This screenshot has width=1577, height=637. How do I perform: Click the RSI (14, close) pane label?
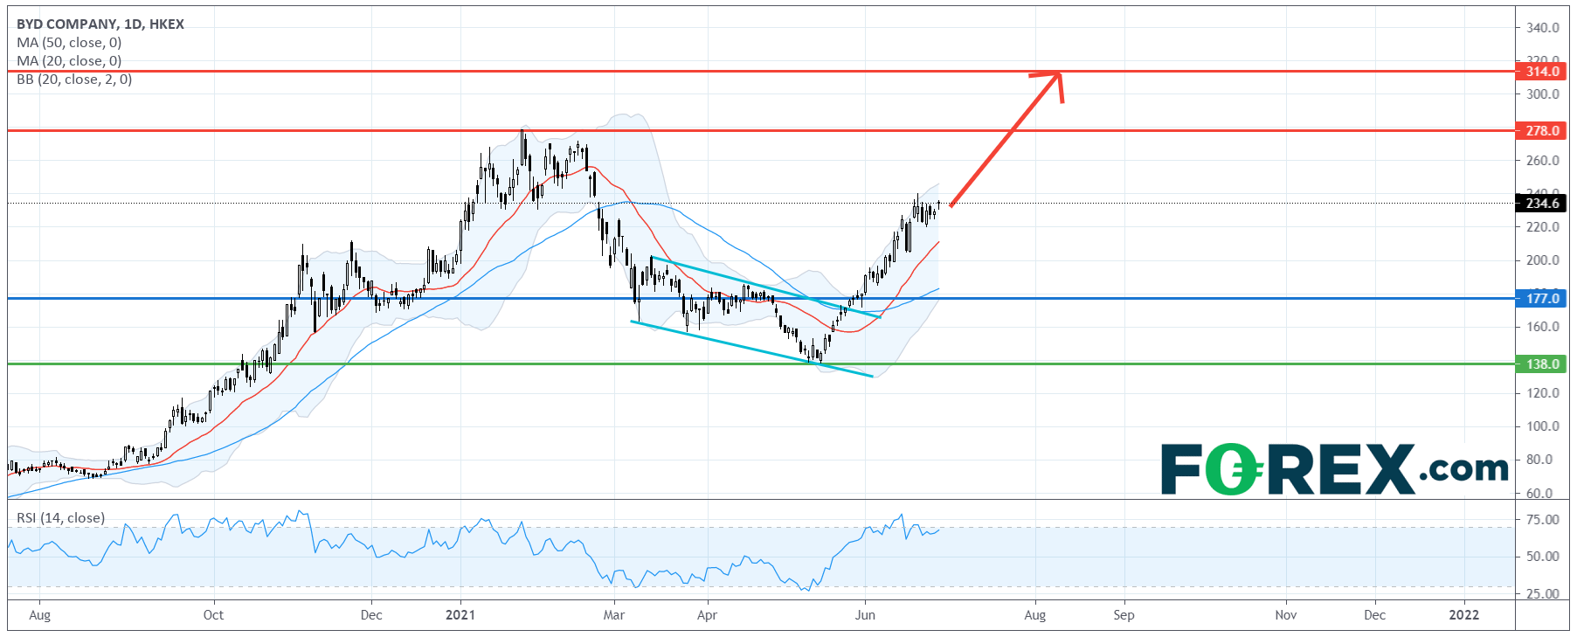click(61, 518)
